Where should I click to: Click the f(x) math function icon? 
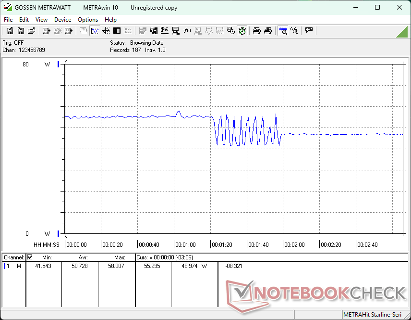tap(187, 31)
